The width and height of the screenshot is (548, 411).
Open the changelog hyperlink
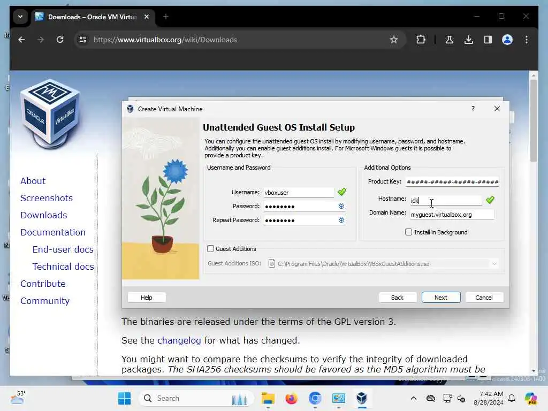point(179,340)
